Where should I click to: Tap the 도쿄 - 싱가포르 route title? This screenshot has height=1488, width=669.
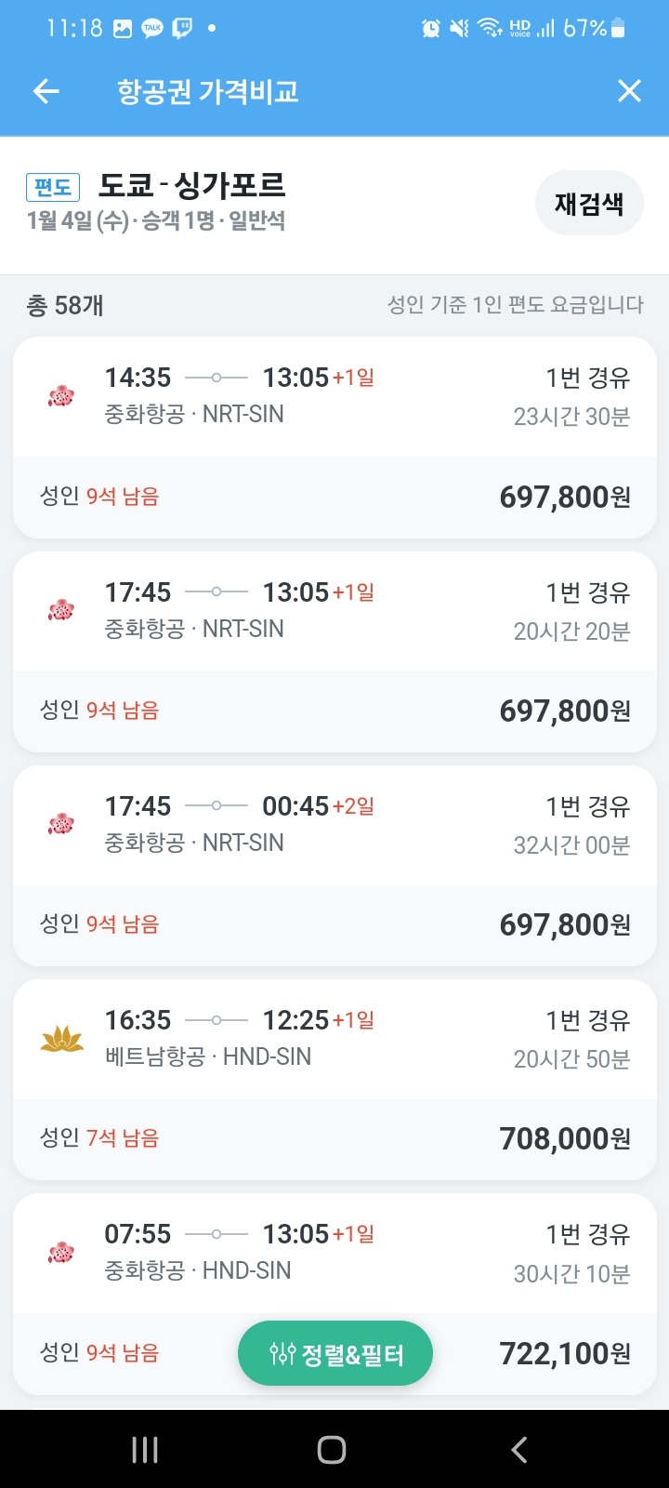tap(192, 185)
